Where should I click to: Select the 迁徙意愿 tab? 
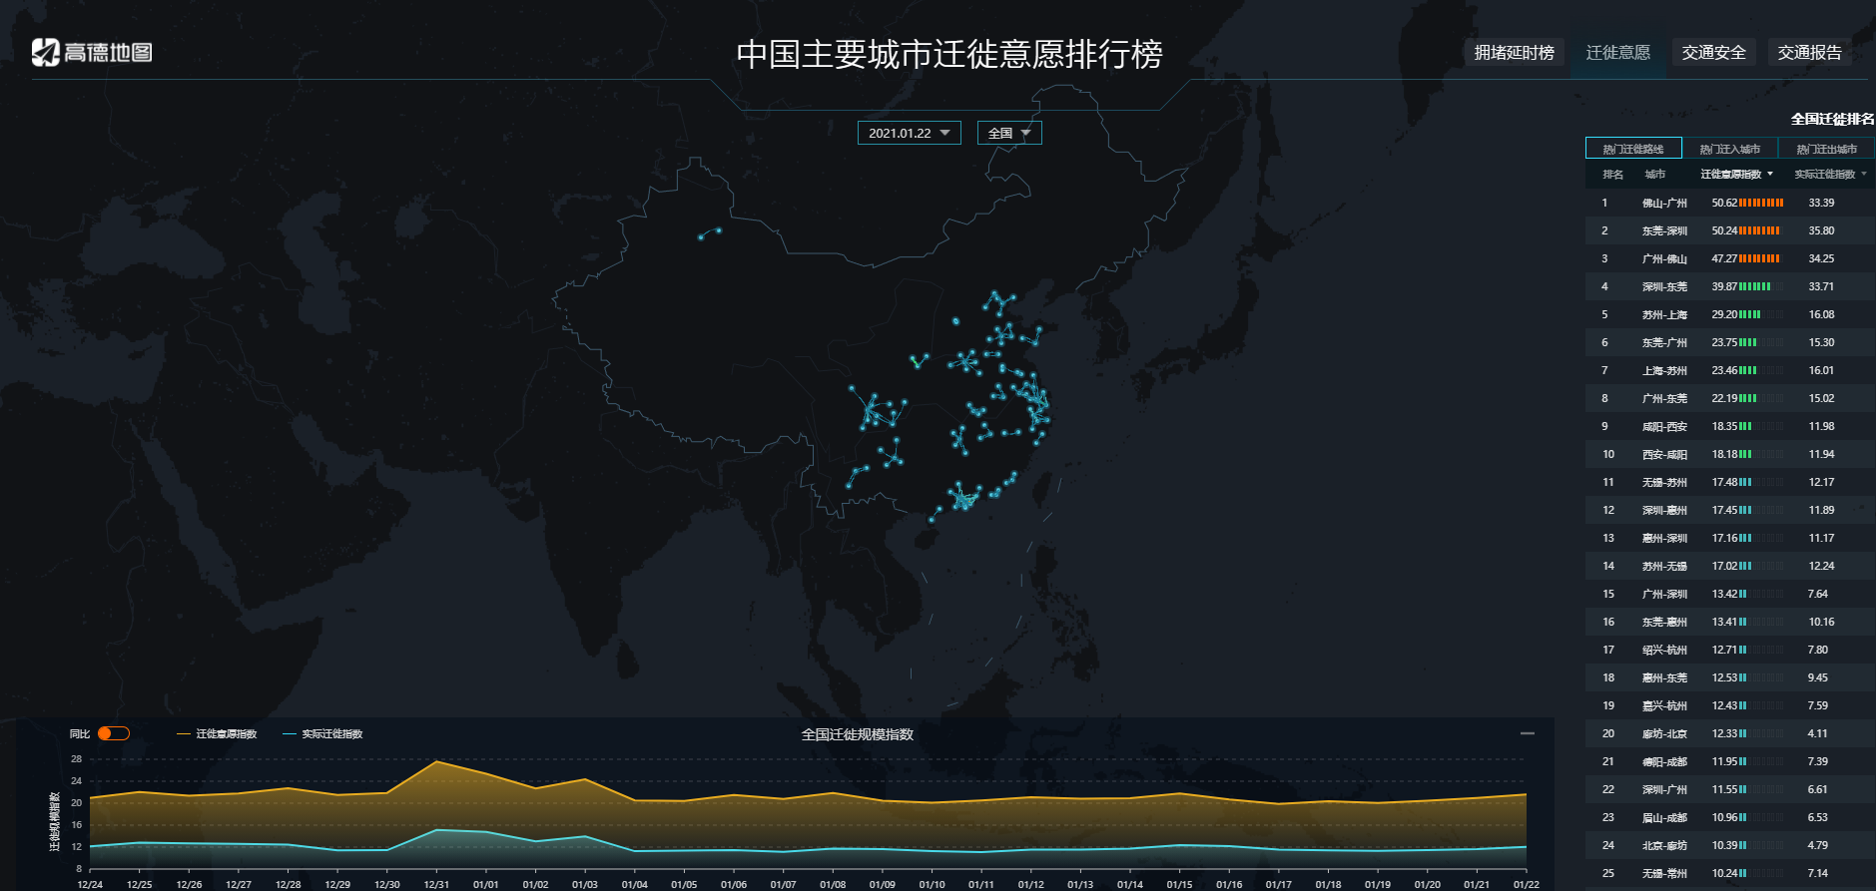click(1617, 53)
